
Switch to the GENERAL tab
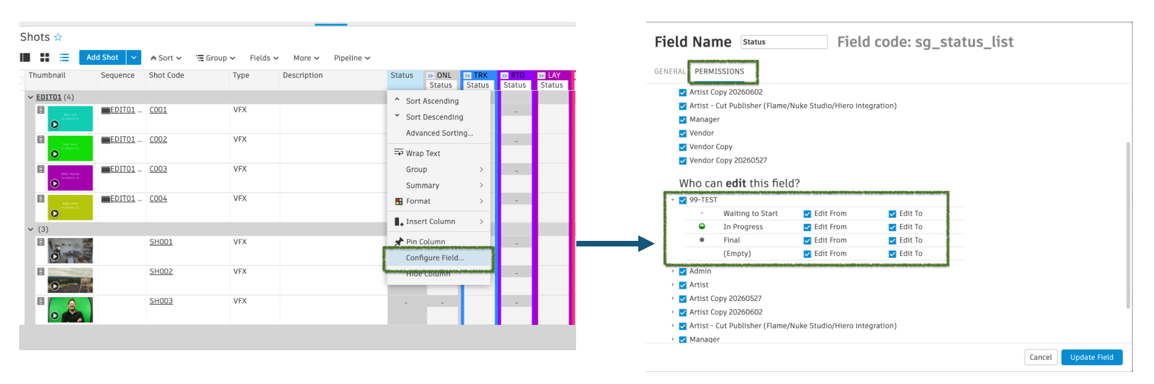[x=670, y=72]
